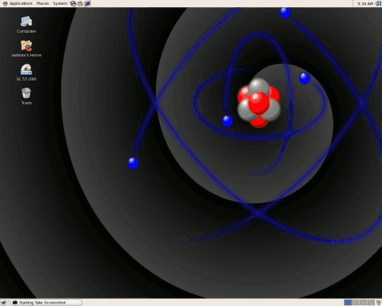Click the volume speaker icon
Image resolution: width=382 pixels, height=306 pixels.
click(378, 3)
